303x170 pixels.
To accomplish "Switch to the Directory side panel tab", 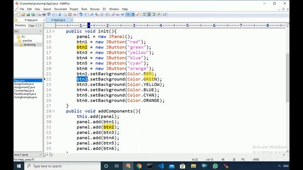I will tap(20, 25).
